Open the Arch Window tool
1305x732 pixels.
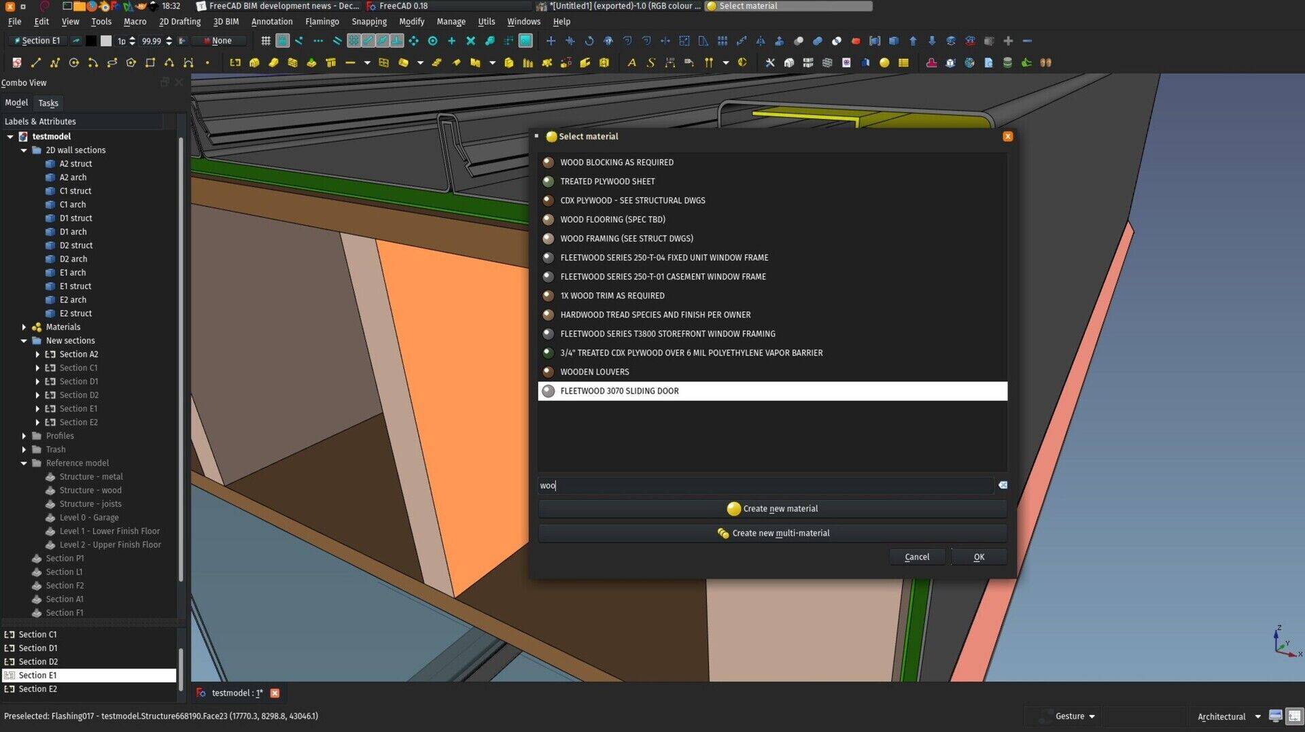pos(384,63)
